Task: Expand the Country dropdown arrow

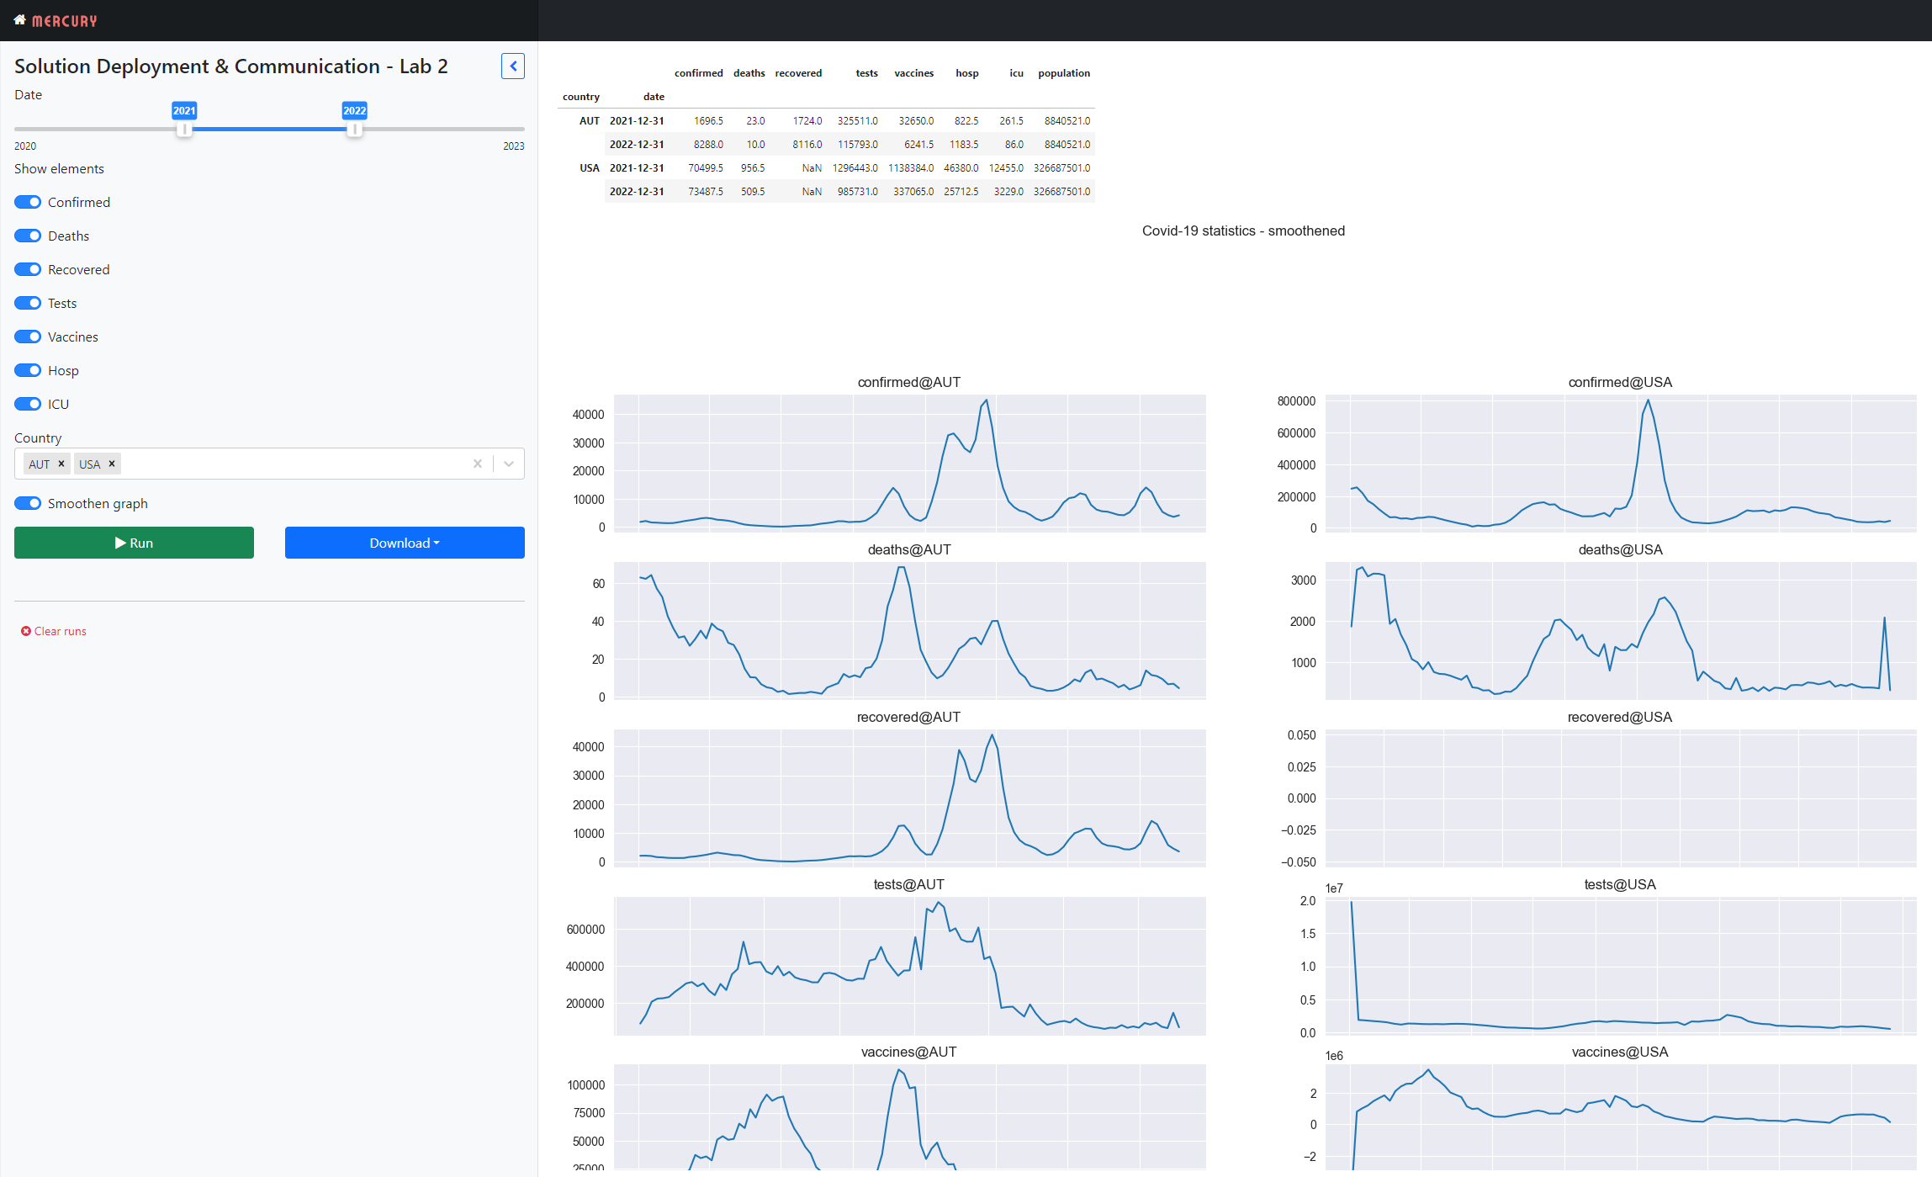Action: [509, 464]
